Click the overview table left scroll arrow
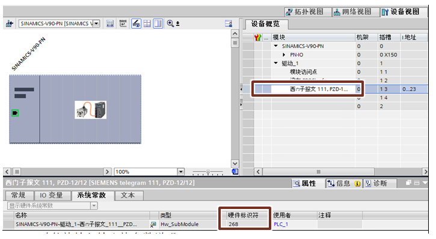This screenshot has height=239, width=436. point(258,172)
